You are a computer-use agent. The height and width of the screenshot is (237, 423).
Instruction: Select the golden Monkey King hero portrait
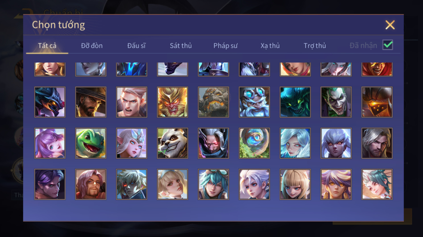coord(173,102)
